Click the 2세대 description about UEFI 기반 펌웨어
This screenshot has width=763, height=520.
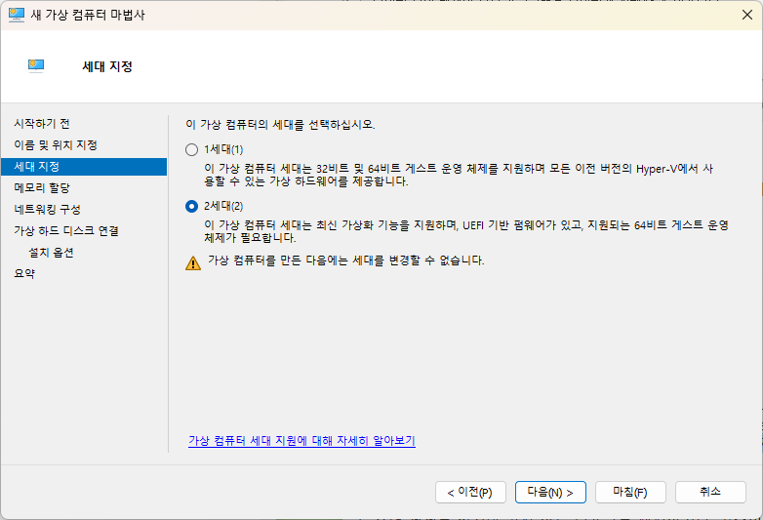466,231
